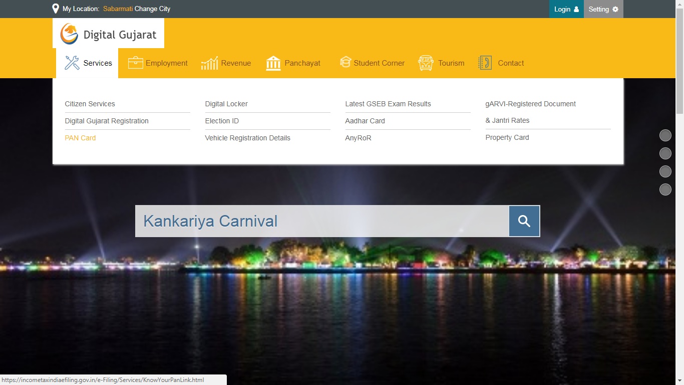The height and width of the screenshot is (385, 684).
Task: Click the Tourism bus icon
Action: (x=425, y=62)
